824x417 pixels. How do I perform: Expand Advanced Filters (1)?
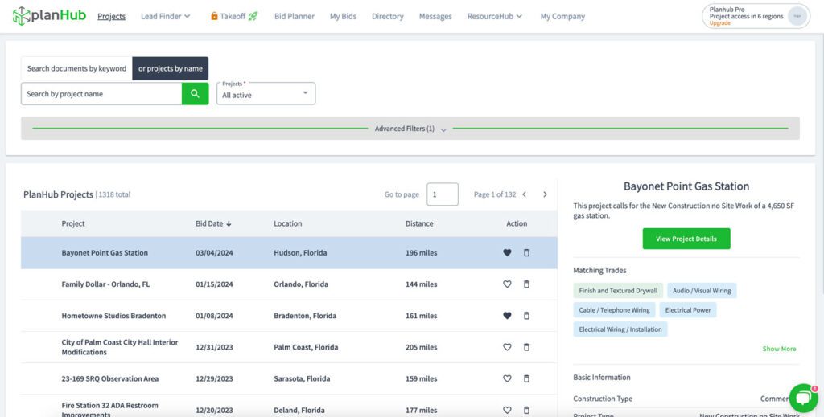410,129
